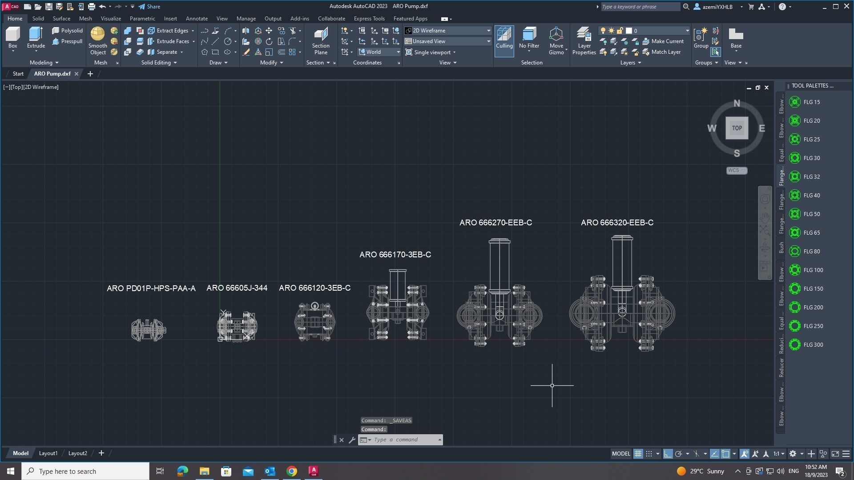Switch to the Layout1 tab
The image size is (854, 480).
(48, 453)
